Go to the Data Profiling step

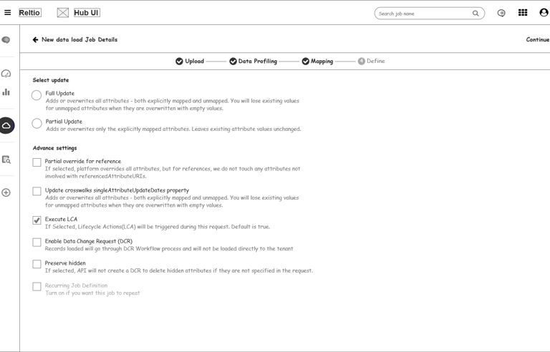[253, 62]
